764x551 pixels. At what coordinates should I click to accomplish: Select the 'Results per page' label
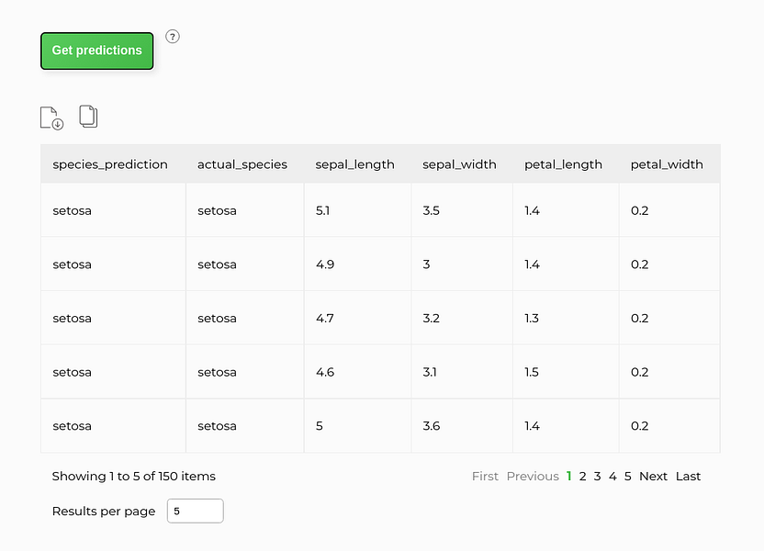pos(104,511)
